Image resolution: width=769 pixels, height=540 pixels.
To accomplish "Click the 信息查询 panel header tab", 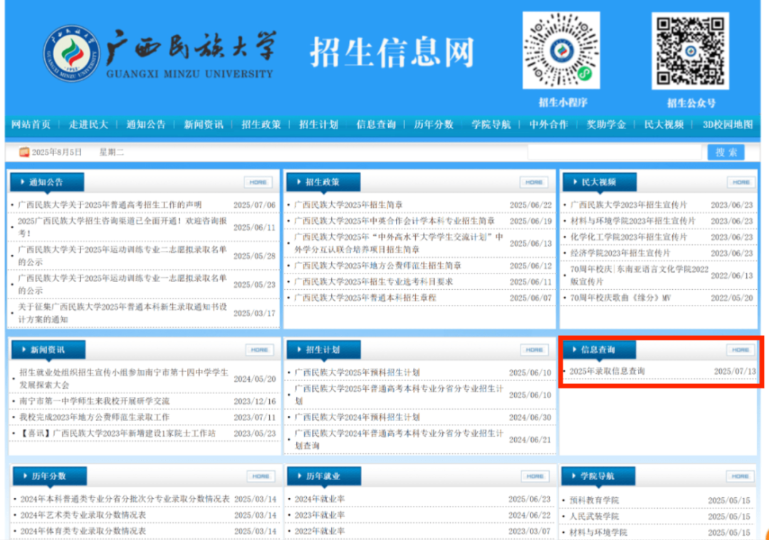I will click(599, 350).
